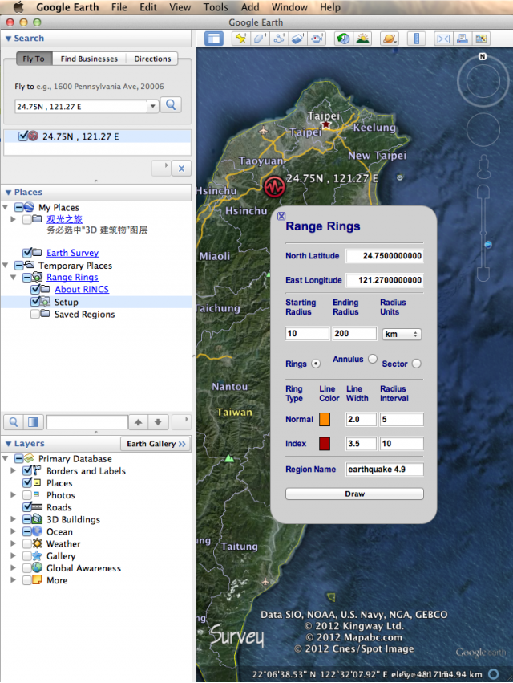Open the Fly To history dropdown arrow
513x683 pixels.
tap(152, 106)
